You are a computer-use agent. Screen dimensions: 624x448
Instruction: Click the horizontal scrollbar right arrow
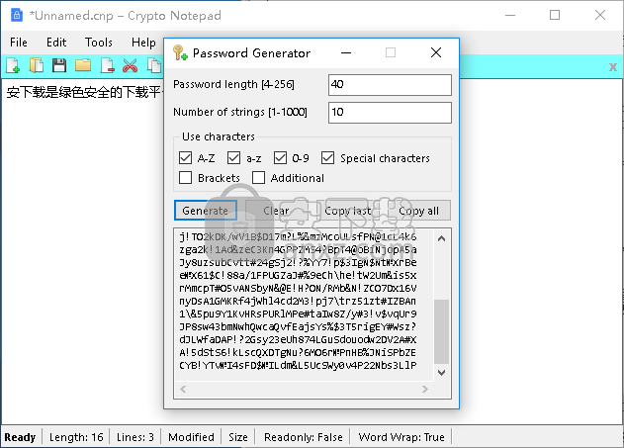(x=425, y=389)
